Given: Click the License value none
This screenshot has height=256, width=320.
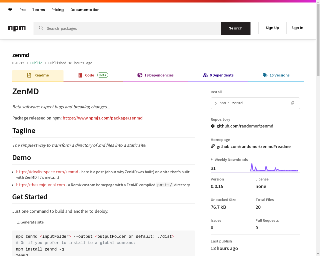Looking at the screenshot, I should pyautogui.click(x=261, y=186).
